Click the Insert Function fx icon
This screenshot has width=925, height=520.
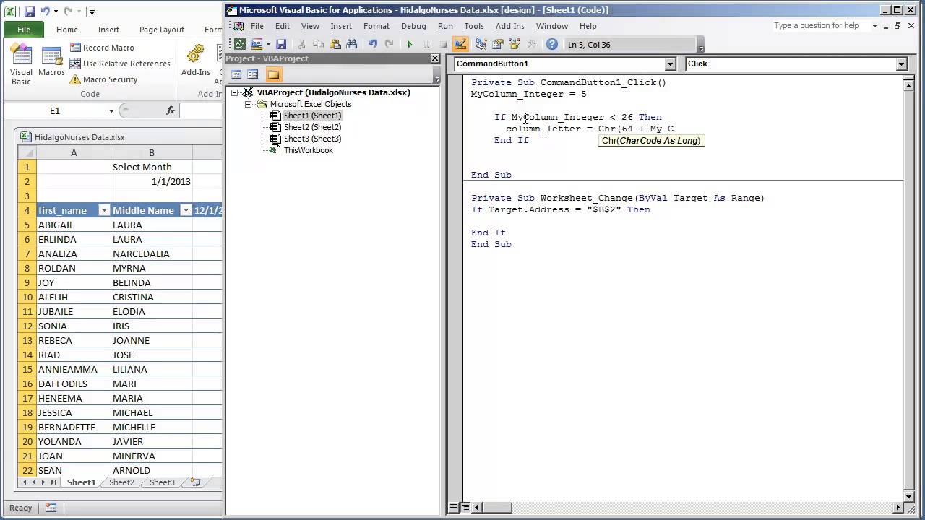tap(171, 110)
